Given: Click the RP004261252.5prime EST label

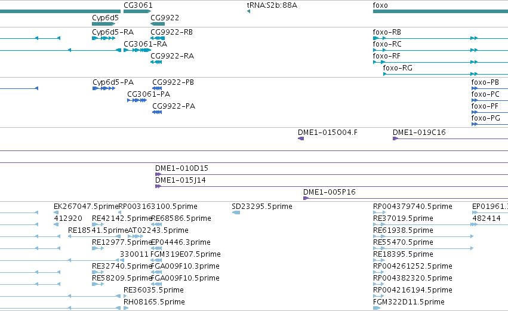Looking at the screenshot, I should click(412, 266).
